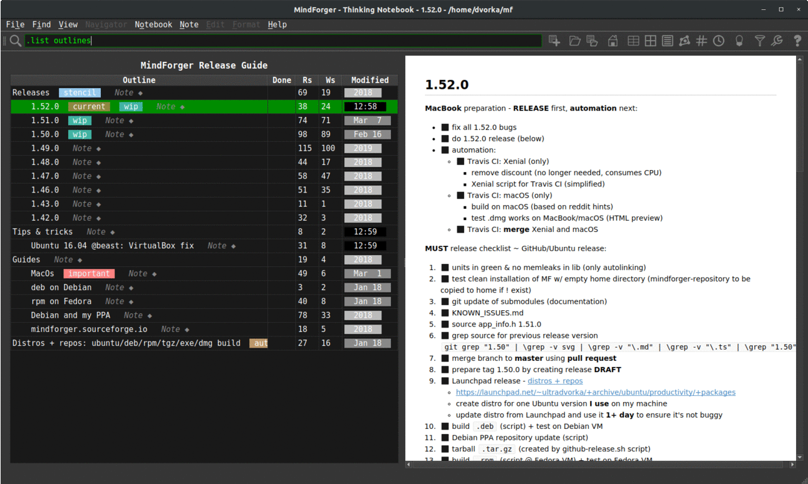This screenshot has height=484, width=808.
Task: Select the 1.52.0 release note row
Action: (x=204, y=106)
